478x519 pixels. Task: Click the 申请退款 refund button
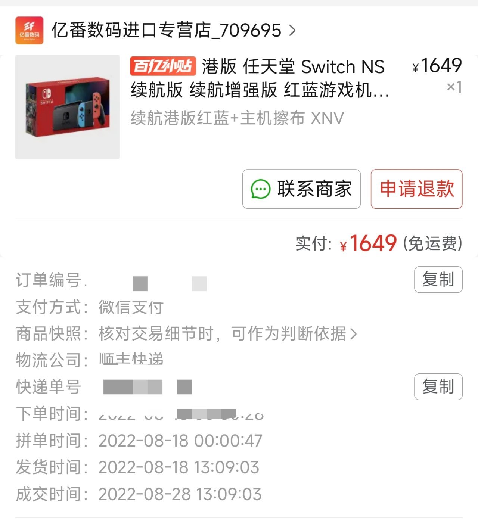point(416,189)
